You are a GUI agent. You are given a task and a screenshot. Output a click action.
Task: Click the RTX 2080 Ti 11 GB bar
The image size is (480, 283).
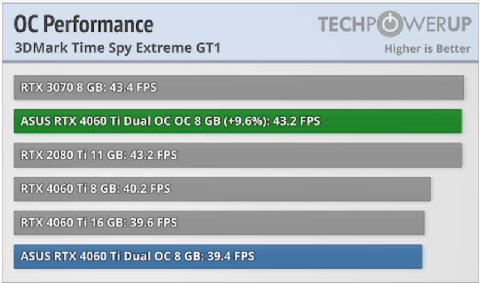tap(238, 155)
